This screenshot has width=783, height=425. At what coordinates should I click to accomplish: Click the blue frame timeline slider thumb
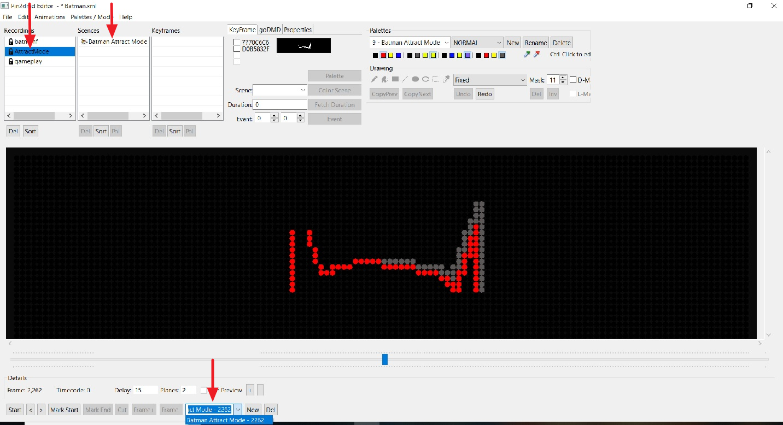[385, 359]
